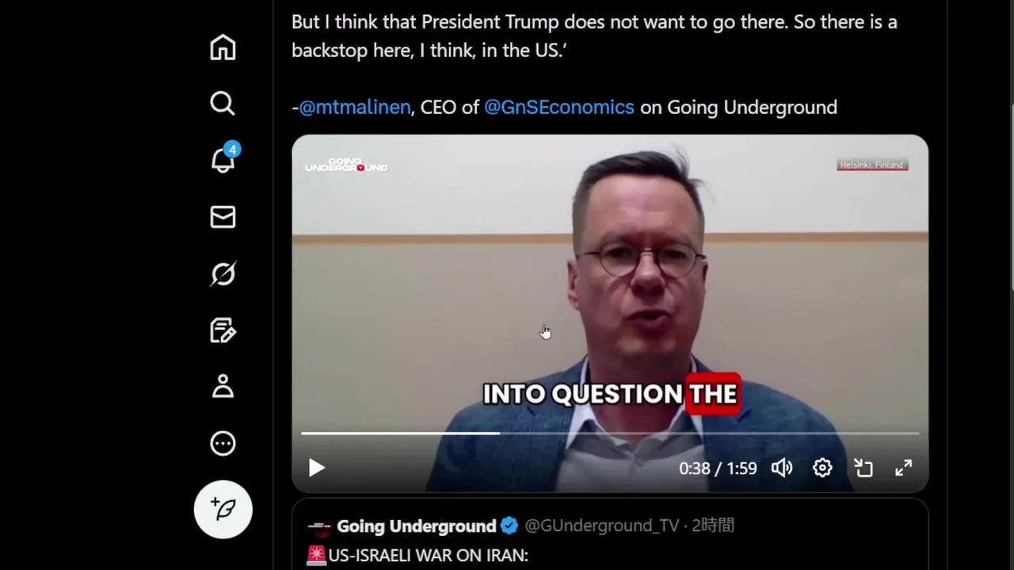Open the Profile person icon
The height and width of the screenshot is (570, 1014).
(223, 386)
